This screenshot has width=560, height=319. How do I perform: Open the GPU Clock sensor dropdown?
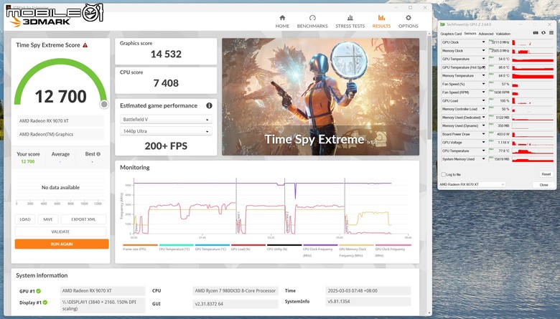pos(484,42)
